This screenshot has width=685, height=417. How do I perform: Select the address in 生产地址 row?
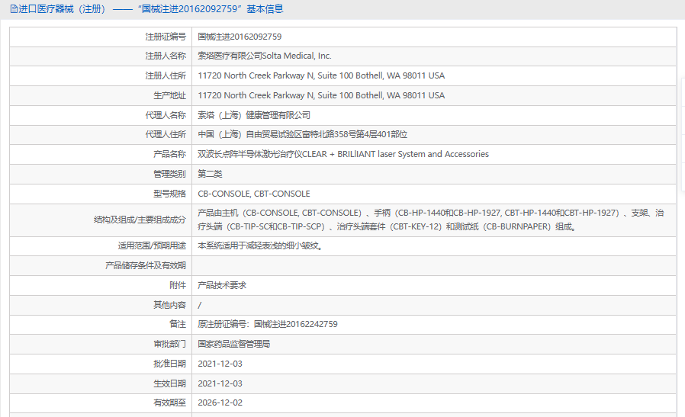321,95
